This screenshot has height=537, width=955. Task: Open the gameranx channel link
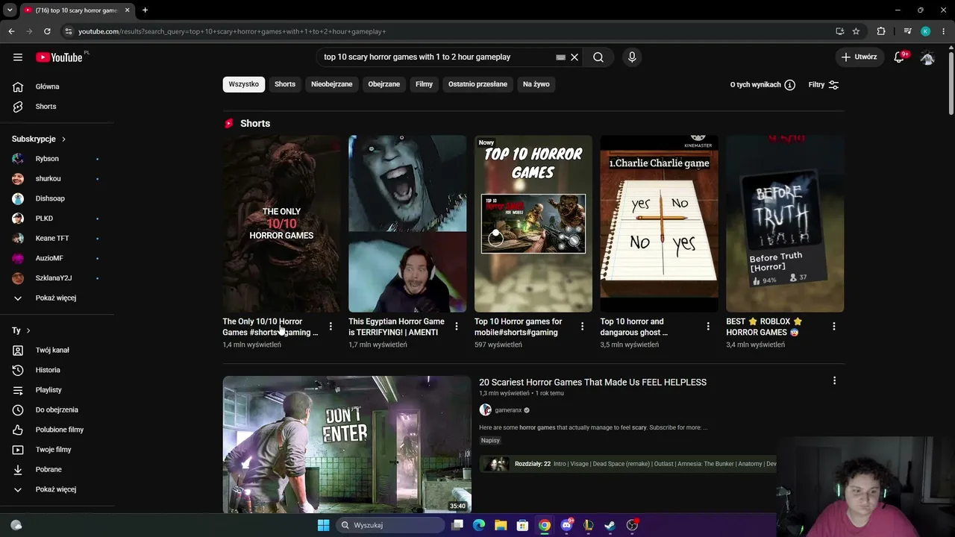[508, 410]
